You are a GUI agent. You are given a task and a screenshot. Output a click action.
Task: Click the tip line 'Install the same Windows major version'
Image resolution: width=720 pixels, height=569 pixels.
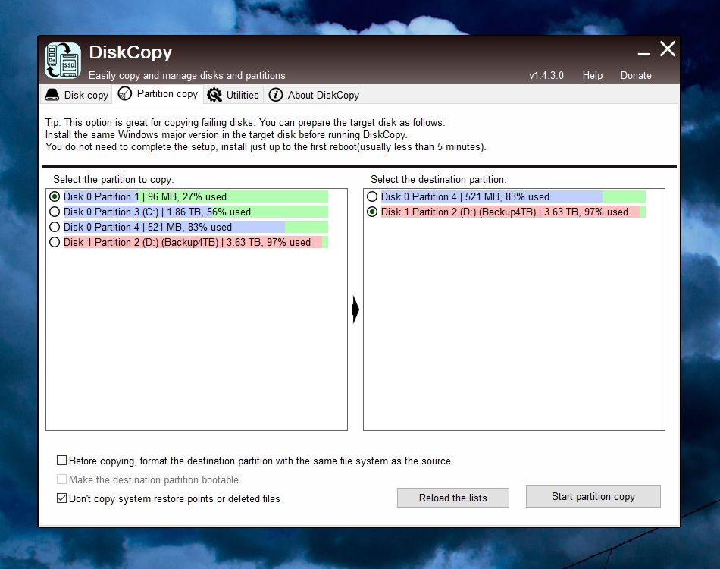pyautogui.click(x=227, y=135)
